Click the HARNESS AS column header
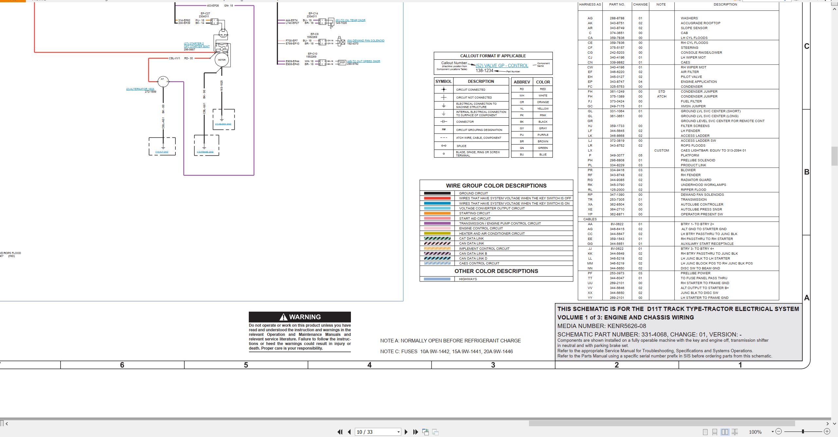Viewport: 838px width, 437px height. coord(590,5)
